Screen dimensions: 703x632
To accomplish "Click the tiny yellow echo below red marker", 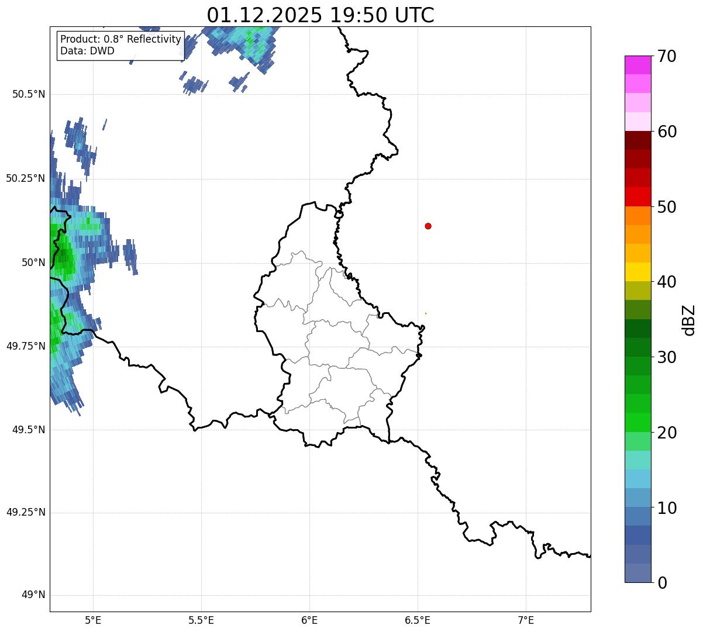I will 425,313.
